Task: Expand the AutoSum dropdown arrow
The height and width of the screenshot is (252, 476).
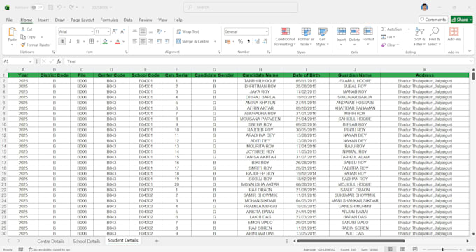Action: point(409,29)
